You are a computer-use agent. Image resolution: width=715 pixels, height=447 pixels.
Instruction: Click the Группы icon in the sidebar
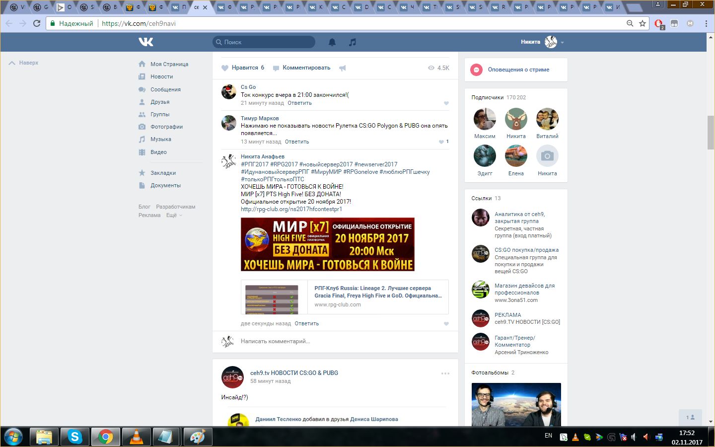point(142,114)
